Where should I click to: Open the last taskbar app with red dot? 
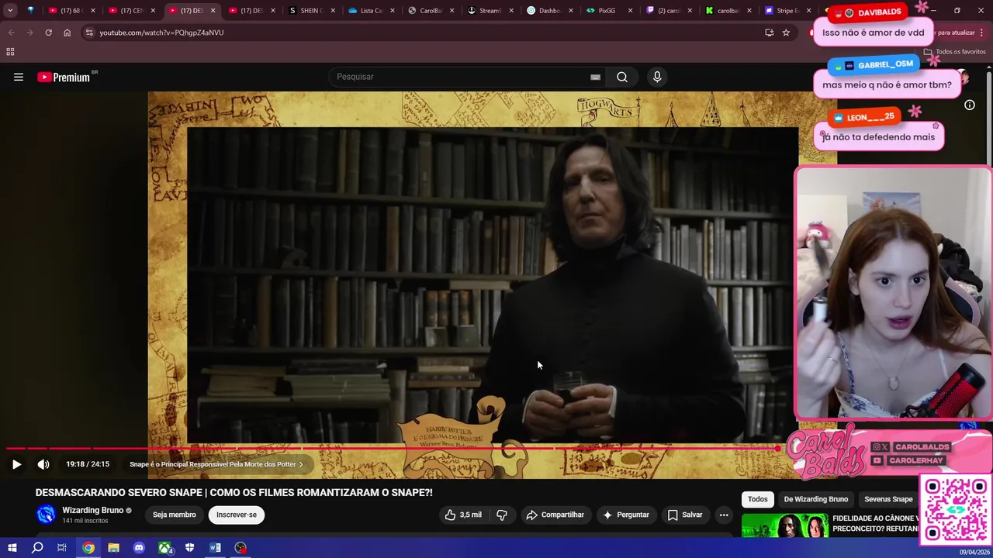click(x=241, y=548)
